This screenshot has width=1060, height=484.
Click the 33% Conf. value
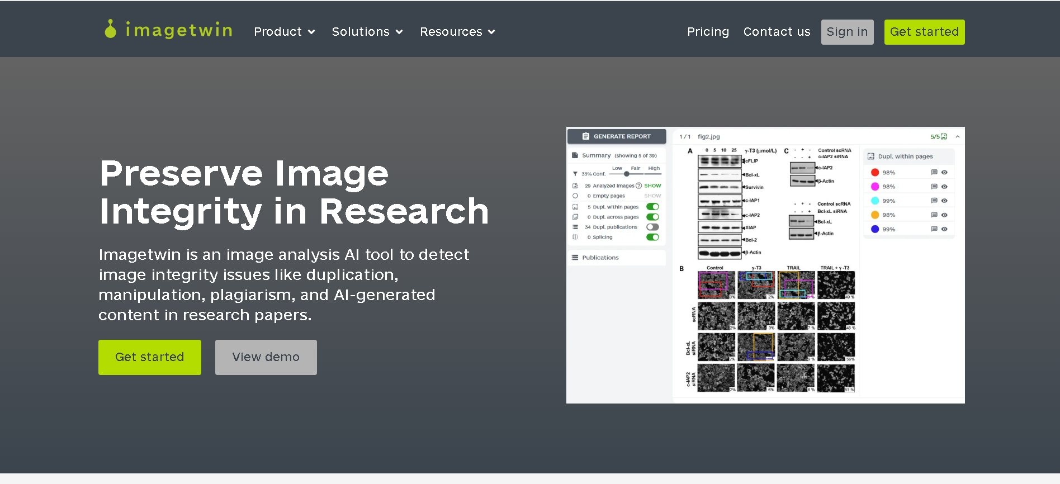[593, 174]
